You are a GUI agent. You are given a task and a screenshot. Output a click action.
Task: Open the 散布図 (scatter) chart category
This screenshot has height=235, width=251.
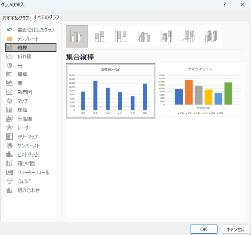pyautogui.click(x=25, y=92)
